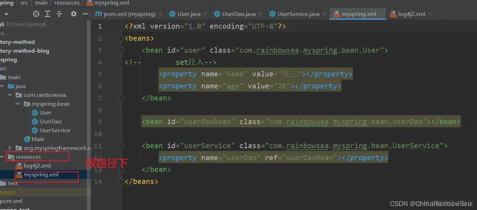Click the UserDao class icon in tree
Image resolution: width=477 pixels, height=210 pixels.
(x=35, y=122)
